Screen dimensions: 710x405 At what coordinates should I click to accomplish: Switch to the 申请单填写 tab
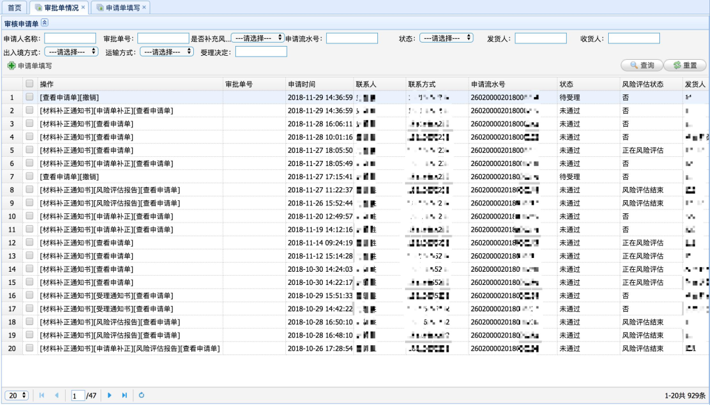(x=119, y=7)
